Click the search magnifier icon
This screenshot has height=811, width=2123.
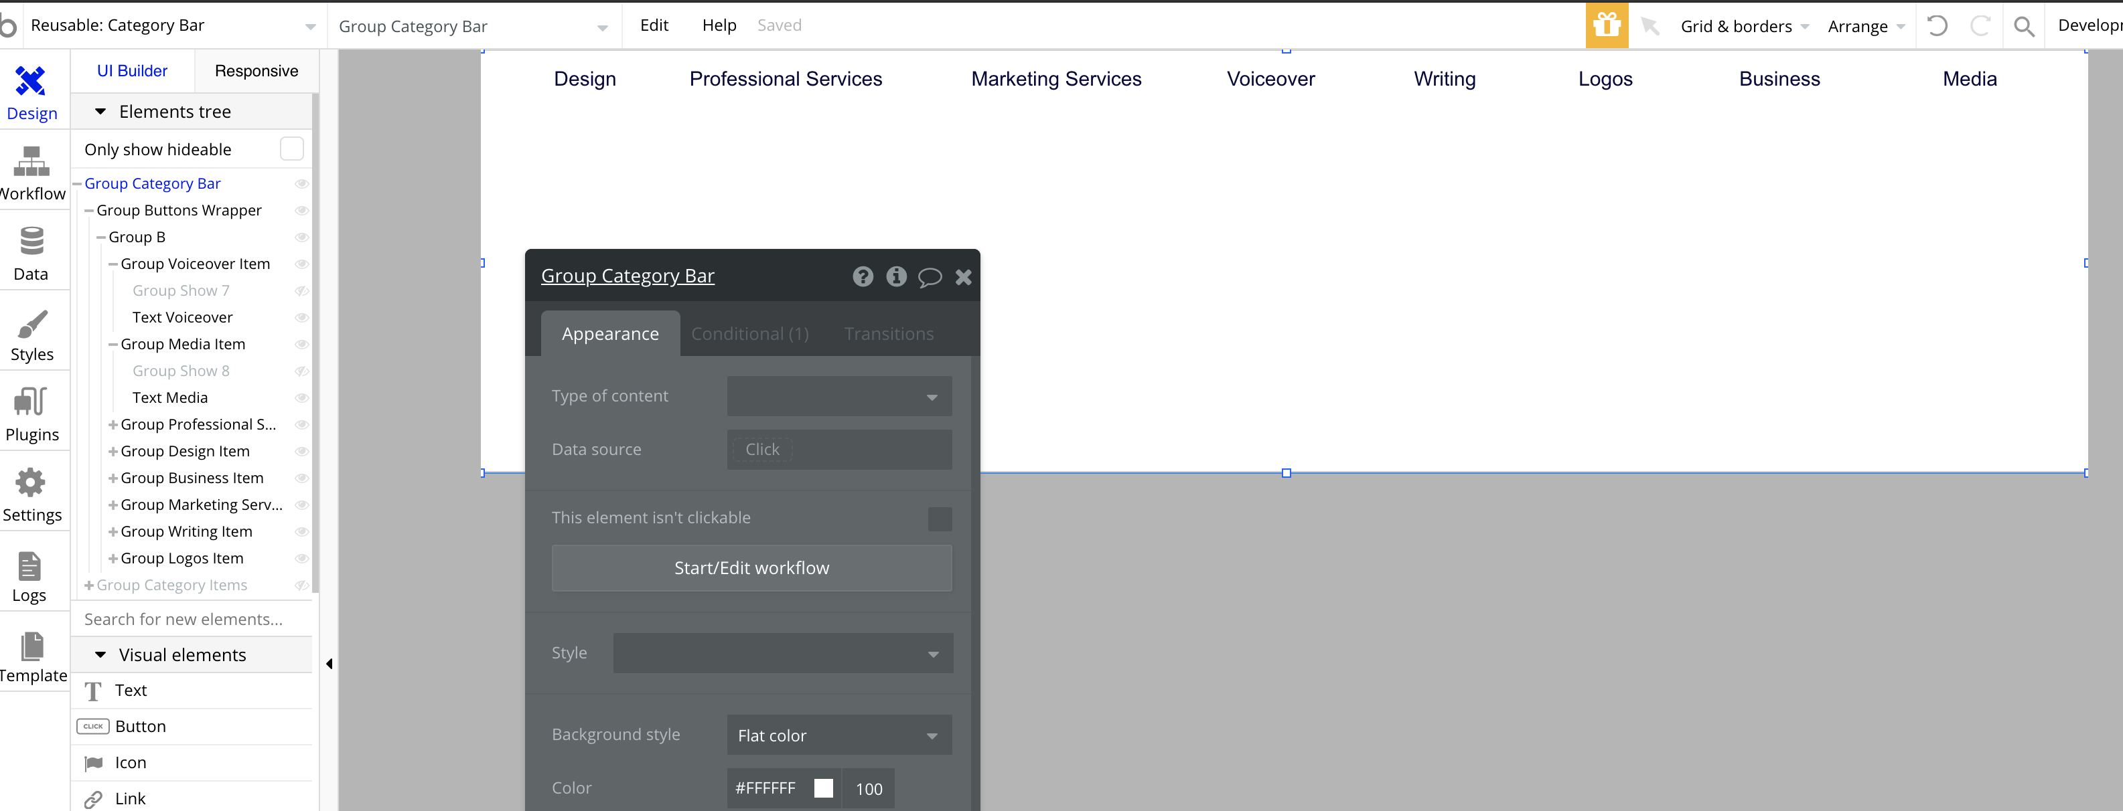click(2023, 26)
